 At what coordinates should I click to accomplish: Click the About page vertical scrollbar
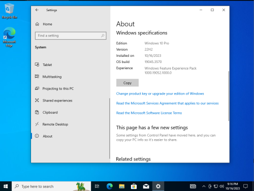pos(229,96)
